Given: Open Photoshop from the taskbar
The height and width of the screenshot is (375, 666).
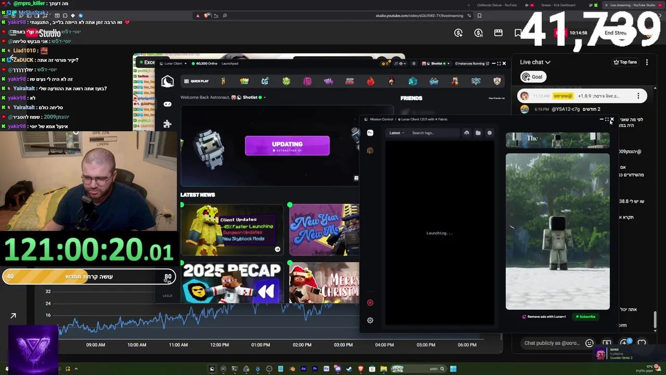Looking at the screenshot, I should click(326, 369).
